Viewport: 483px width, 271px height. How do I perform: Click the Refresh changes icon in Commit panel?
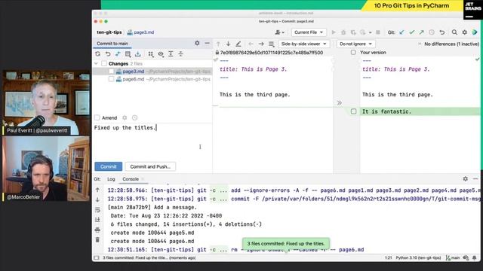click(97, 53)
